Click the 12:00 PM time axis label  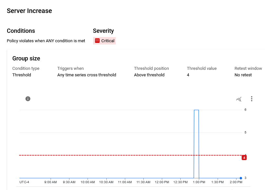[x=162, y=182]
